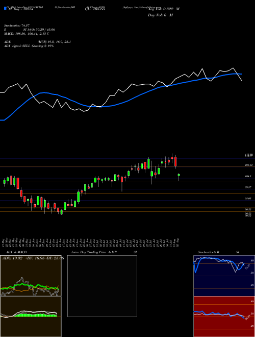Click the 'Day Vol: 0 M' text
This screenshot has width=255, height=337.
(x=160, y=15)
